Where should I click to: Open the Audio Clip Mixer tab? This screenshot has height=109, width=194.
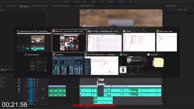40,6
